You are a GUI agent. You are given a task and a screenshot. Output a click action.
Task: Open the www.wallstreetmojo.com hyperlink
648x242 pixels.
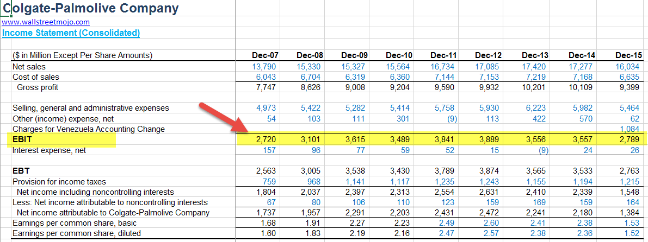pyautogui.click(x=46, y=22)
